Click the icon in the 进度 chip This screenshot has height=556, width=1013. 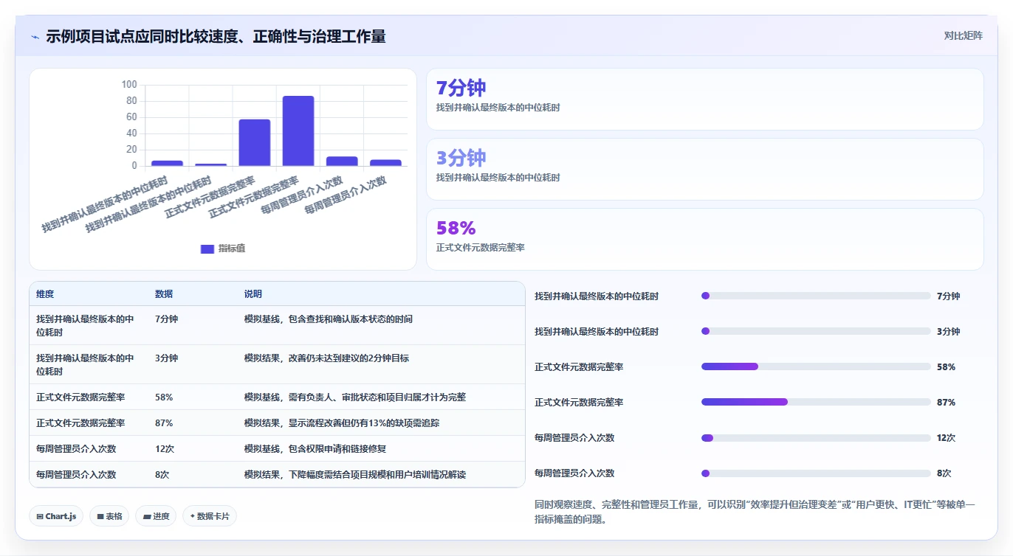click(x=147, y=516)
